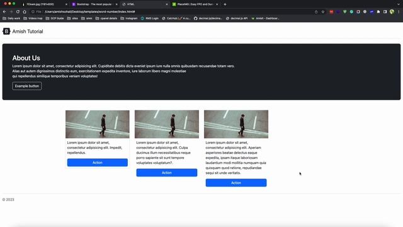Toggle the browser side panel icon
Image resolution: width=403 pixels, height=227 pixels.
tap(385, 11)
